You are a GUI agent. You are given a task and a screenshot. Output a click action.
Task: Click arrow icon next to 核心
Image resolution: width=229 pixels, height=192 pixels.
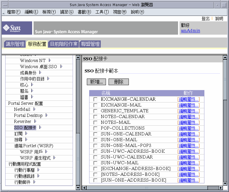tap(32, 85)
